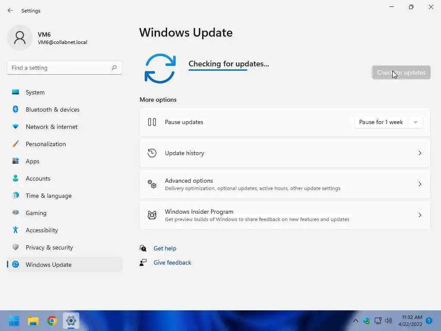Click the Settings gear in the taskbar

[71, 321]
